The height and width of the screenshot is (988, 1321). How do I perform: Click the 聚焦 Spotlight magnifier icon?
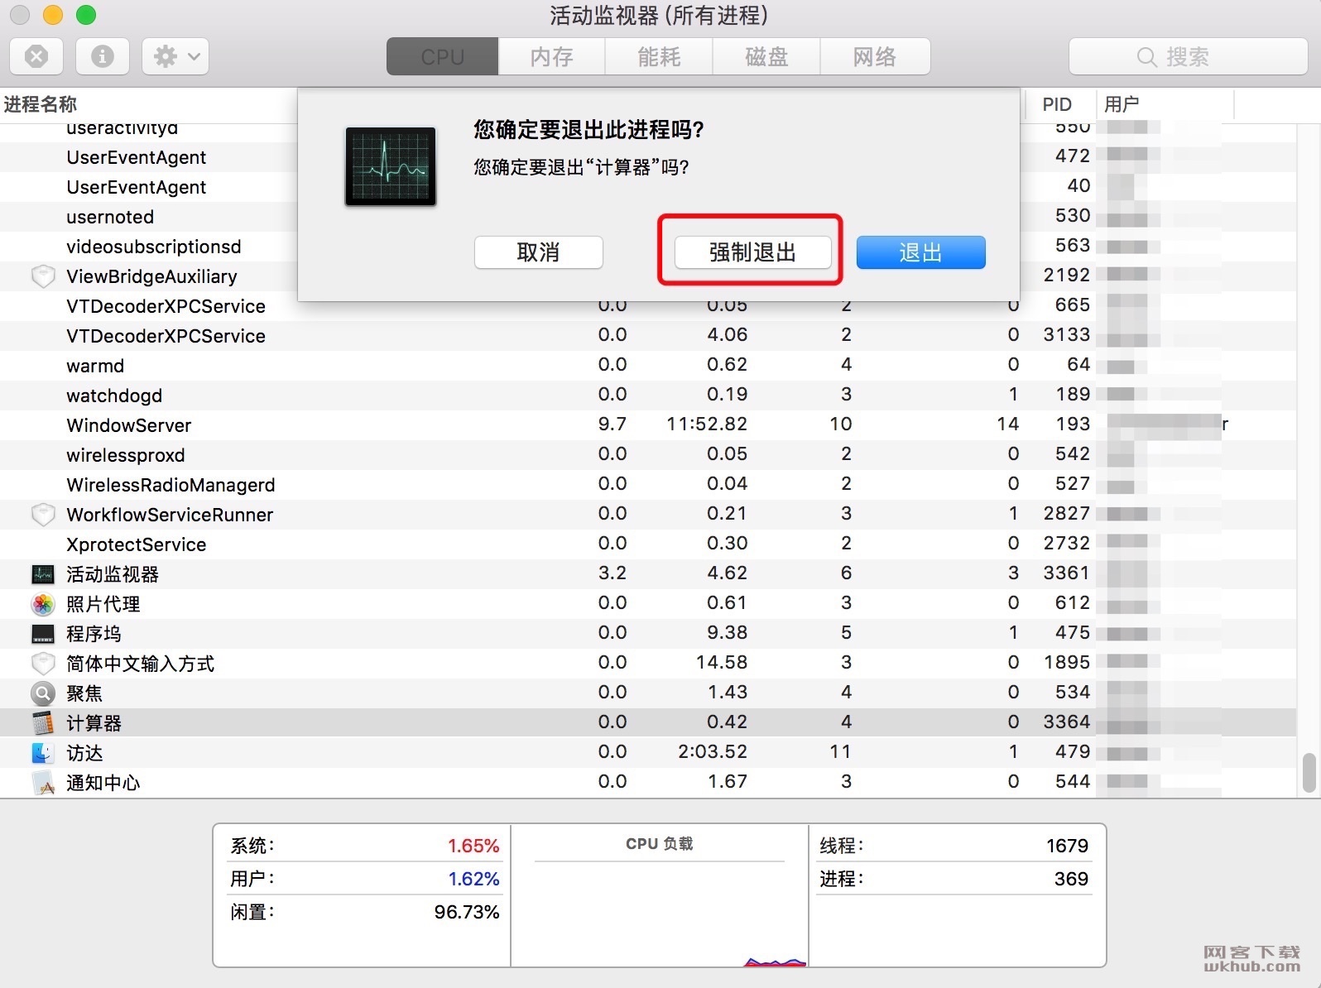(43, 693)
